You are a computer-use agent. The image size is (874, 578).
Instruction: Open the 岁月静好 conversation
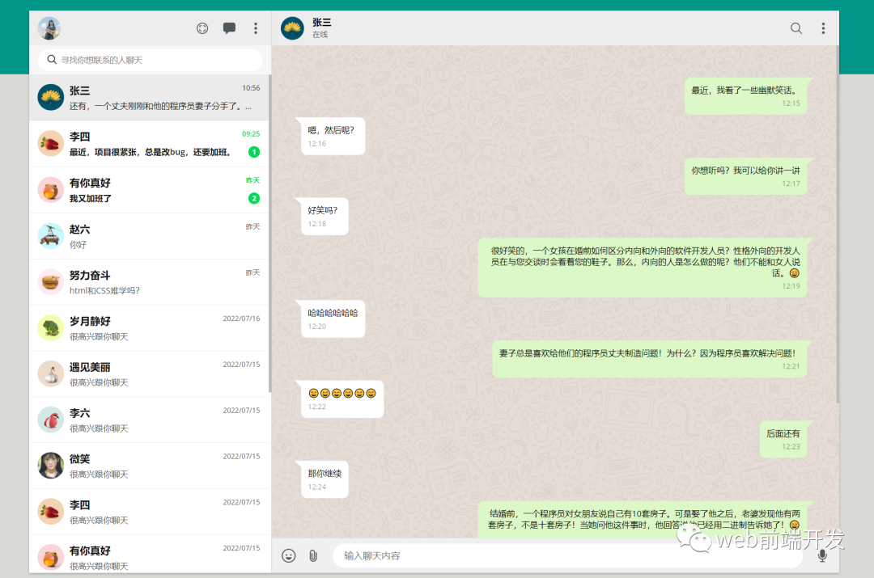[150, 328]
